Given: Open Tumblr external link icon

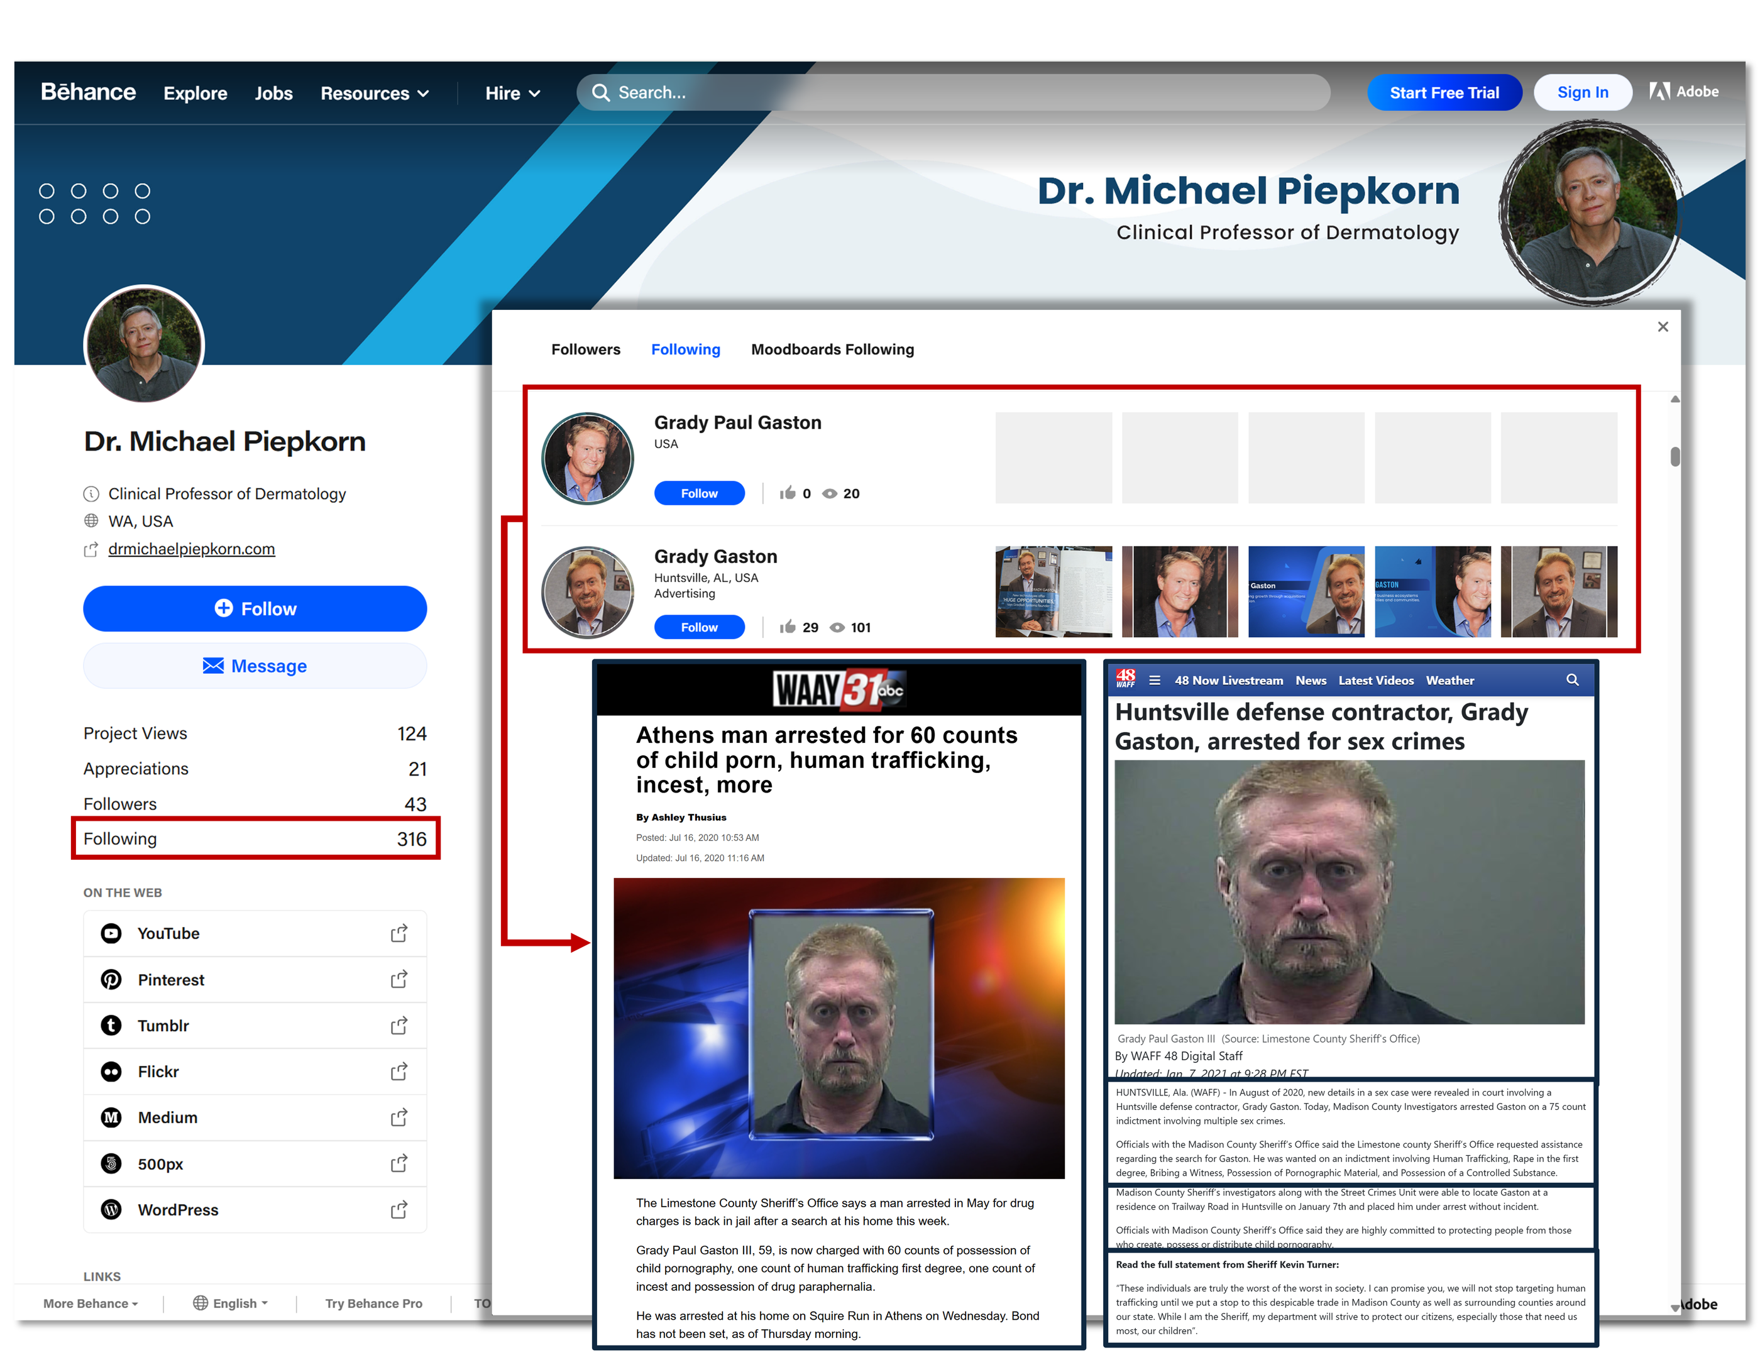Looking at the screenshot, I should click(399, 1026).
